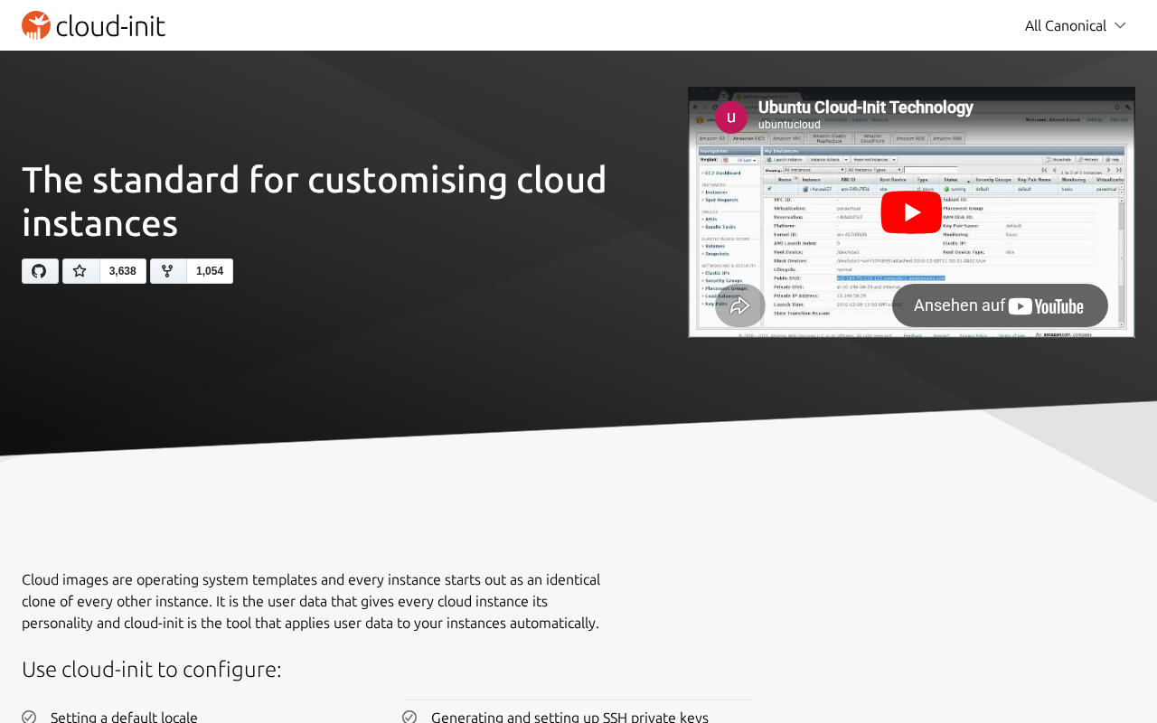Click the GitHub fork icon button
The width and height of the screenshot is (1157, 723).
pyautogui.click(x=168, y=271)
